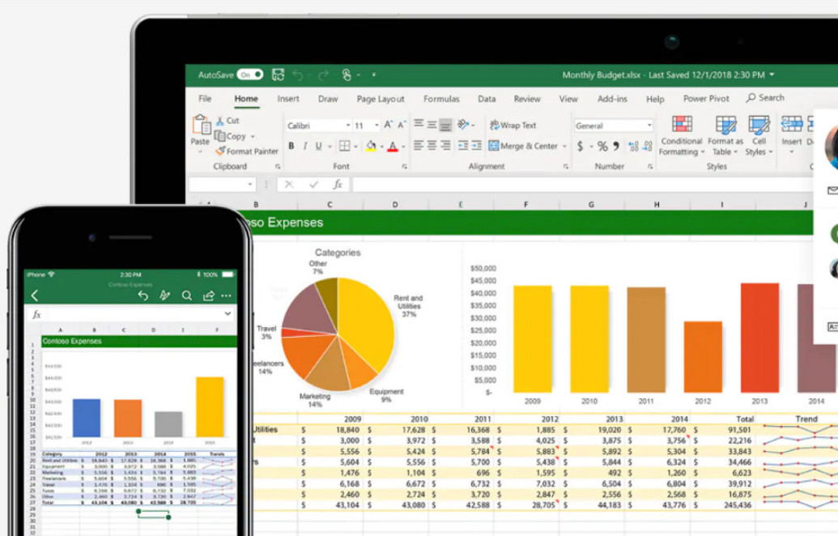Click Center horizontal alignment icon

pos(432,146)
